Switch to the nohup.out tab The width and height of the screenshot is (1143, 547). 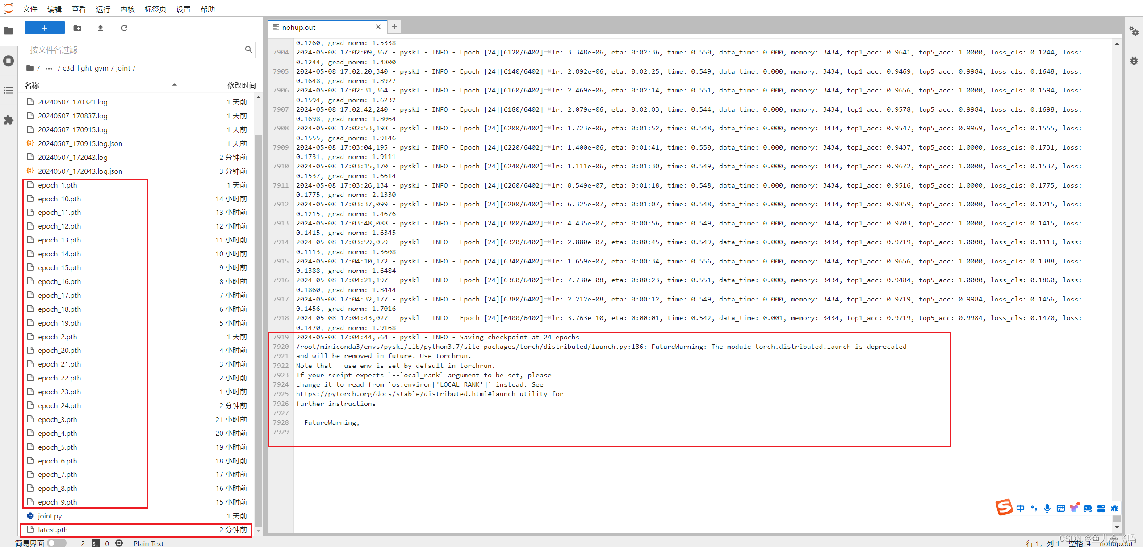pyautogui.click(x=298, y=27)
